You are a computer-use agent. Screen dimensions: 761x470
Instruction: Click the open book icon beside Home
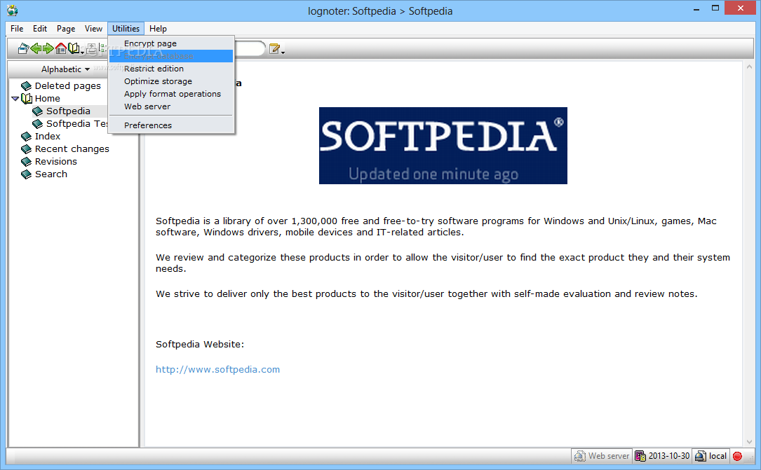coord(27,99)
